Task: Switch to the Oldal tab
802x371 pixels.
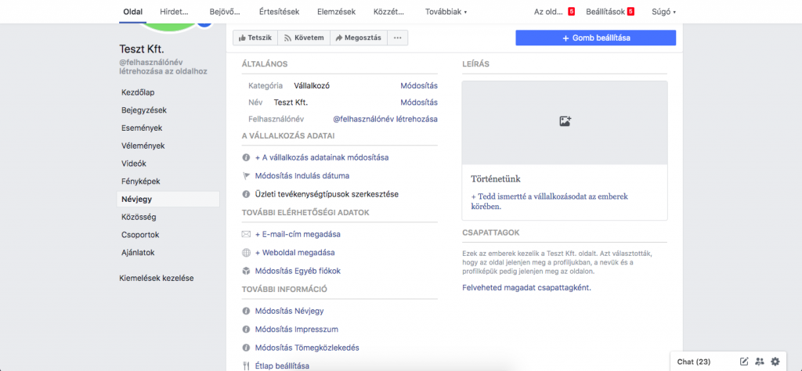Action: [133, 11]
